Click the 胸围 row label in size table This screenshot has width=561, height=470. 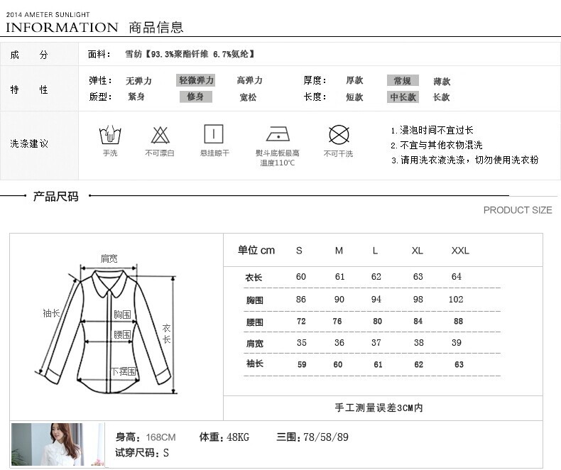coord(254,300)
